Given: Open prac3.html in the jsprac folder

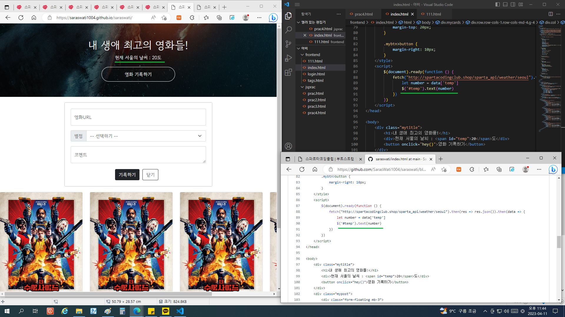Looking at the screenshot, I should click(317, 106).
